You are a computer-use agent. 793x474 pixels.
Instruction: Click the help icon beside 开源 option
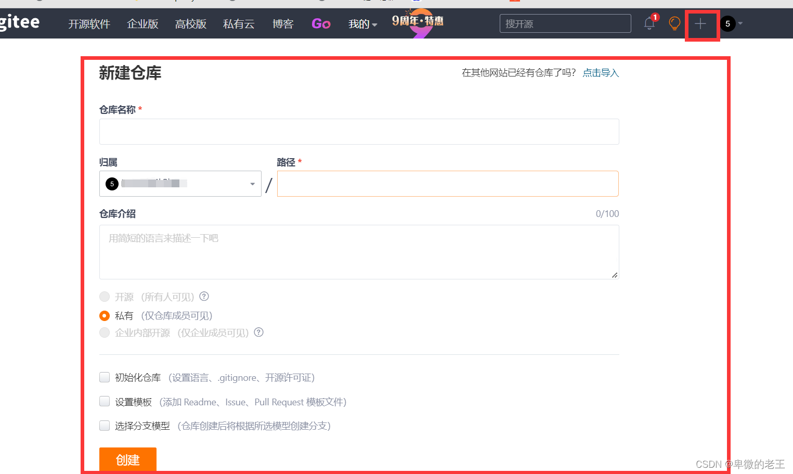pyautogui.click(x=204, y=296)
